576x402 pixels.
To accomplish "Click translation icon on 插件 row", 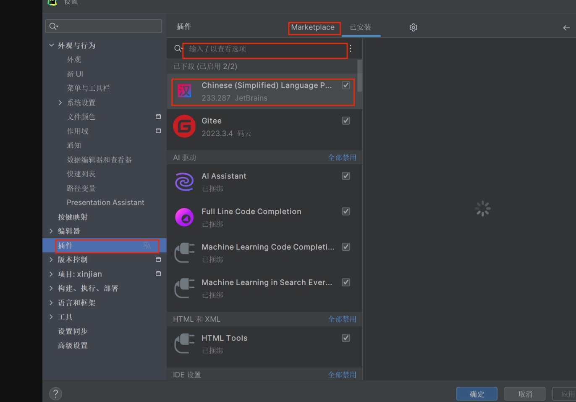I will (x=147, y=245).
